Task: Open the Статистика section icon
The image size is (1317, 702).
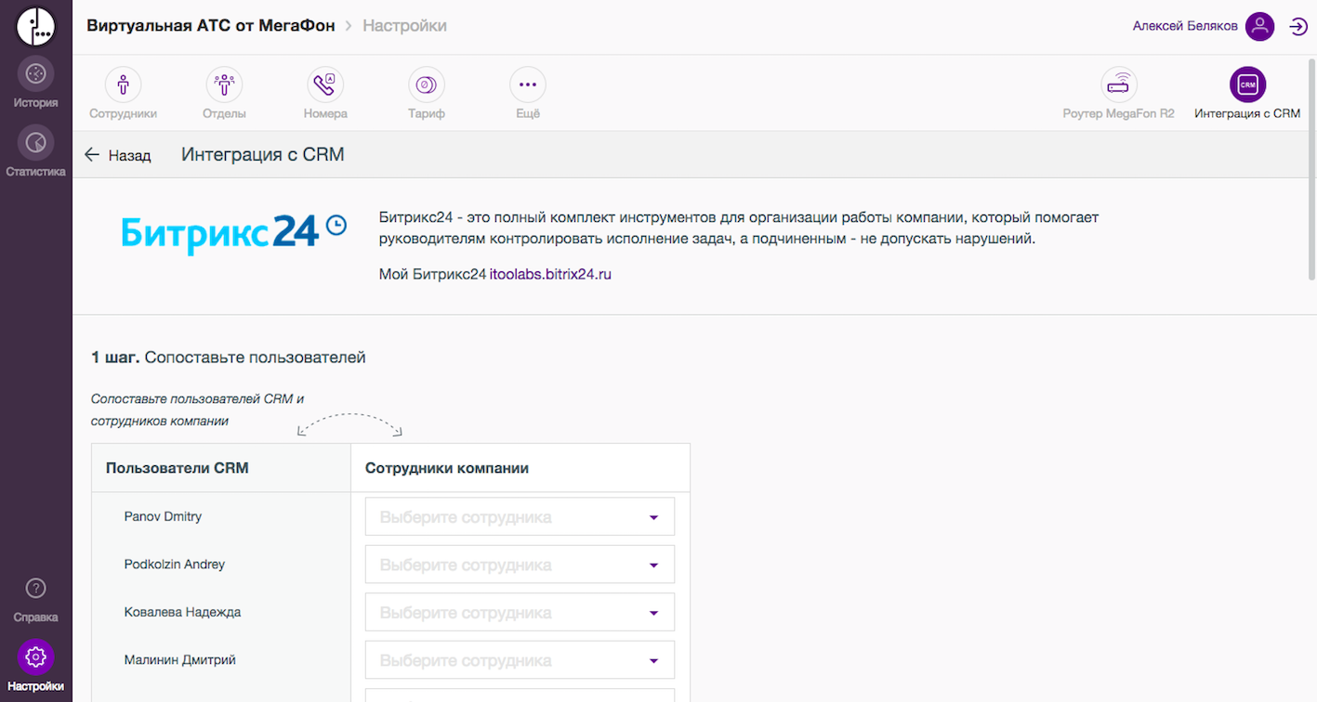Action: (x=35, y=142)
